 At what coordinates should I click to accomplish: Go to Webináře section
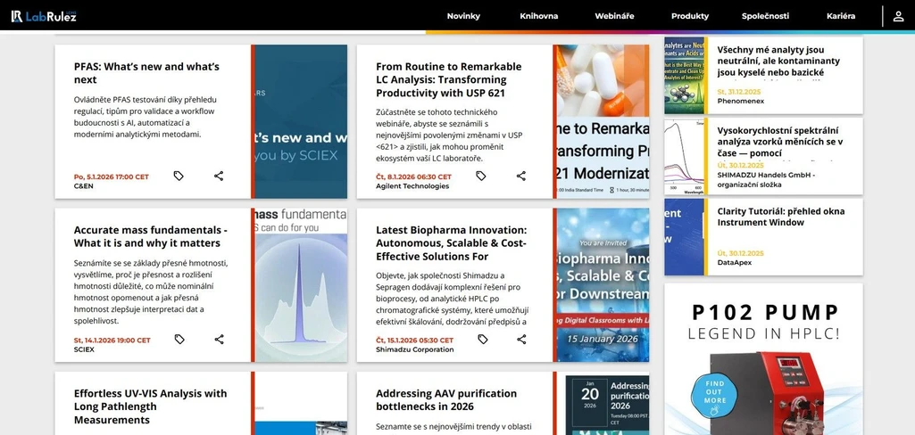[614, 16]
